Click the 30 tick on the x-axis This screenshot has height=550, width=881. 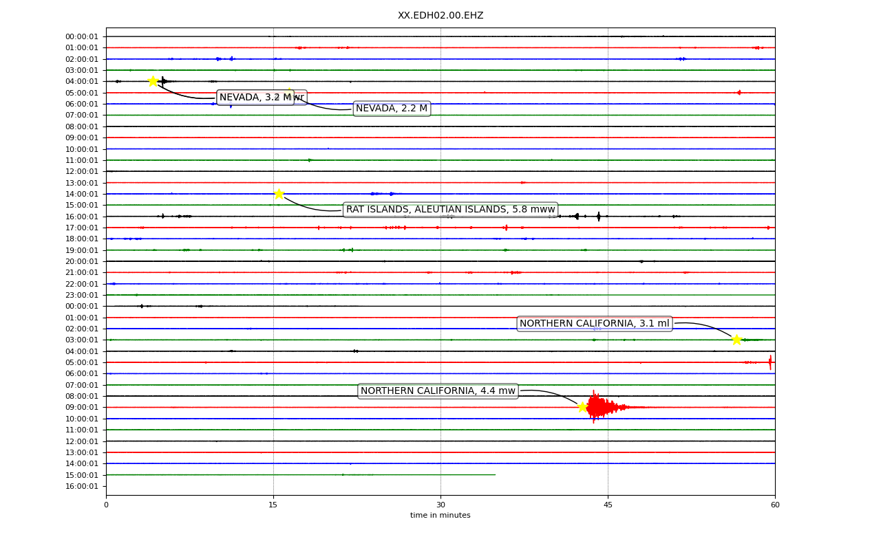tap(440, 505)
